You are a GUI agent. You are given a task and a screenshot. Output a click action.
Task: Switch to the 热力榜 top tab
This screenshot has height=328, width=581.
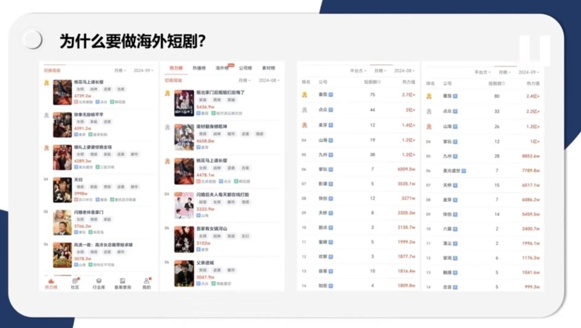[176, 68]
